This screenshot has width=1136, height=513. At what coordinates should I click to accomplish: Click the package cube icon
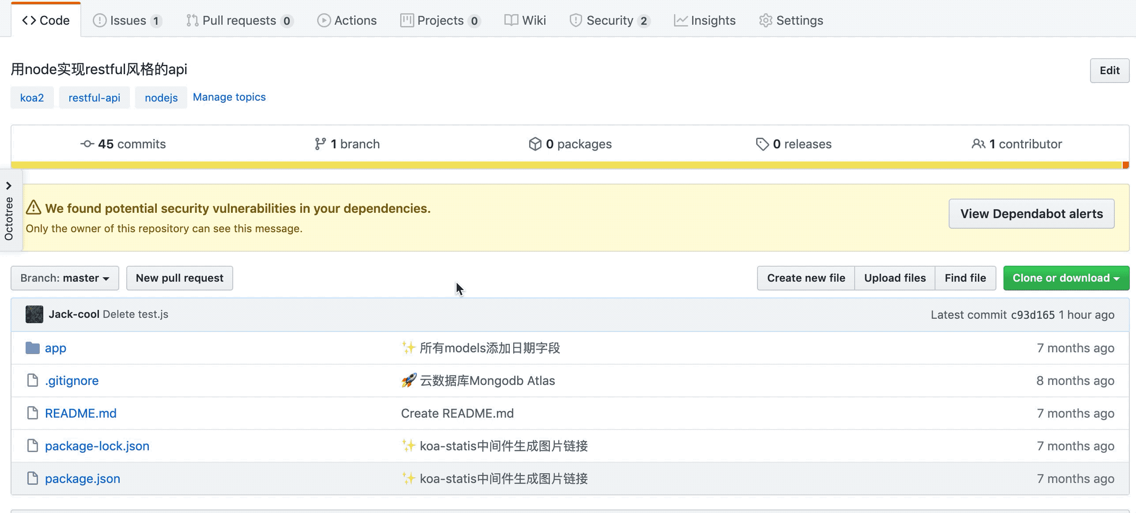(x=535, y=144)
